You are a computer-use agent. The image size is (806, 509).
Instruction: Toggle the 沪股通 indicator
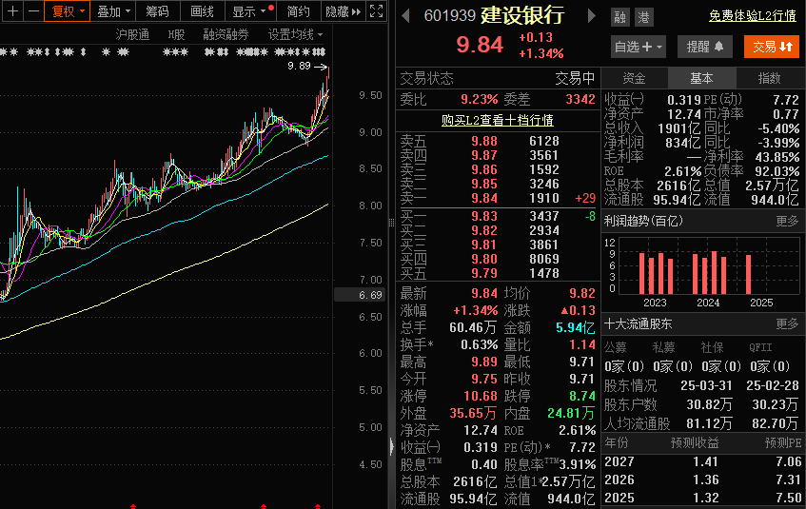pyautogui.click(x=132, y=34)
